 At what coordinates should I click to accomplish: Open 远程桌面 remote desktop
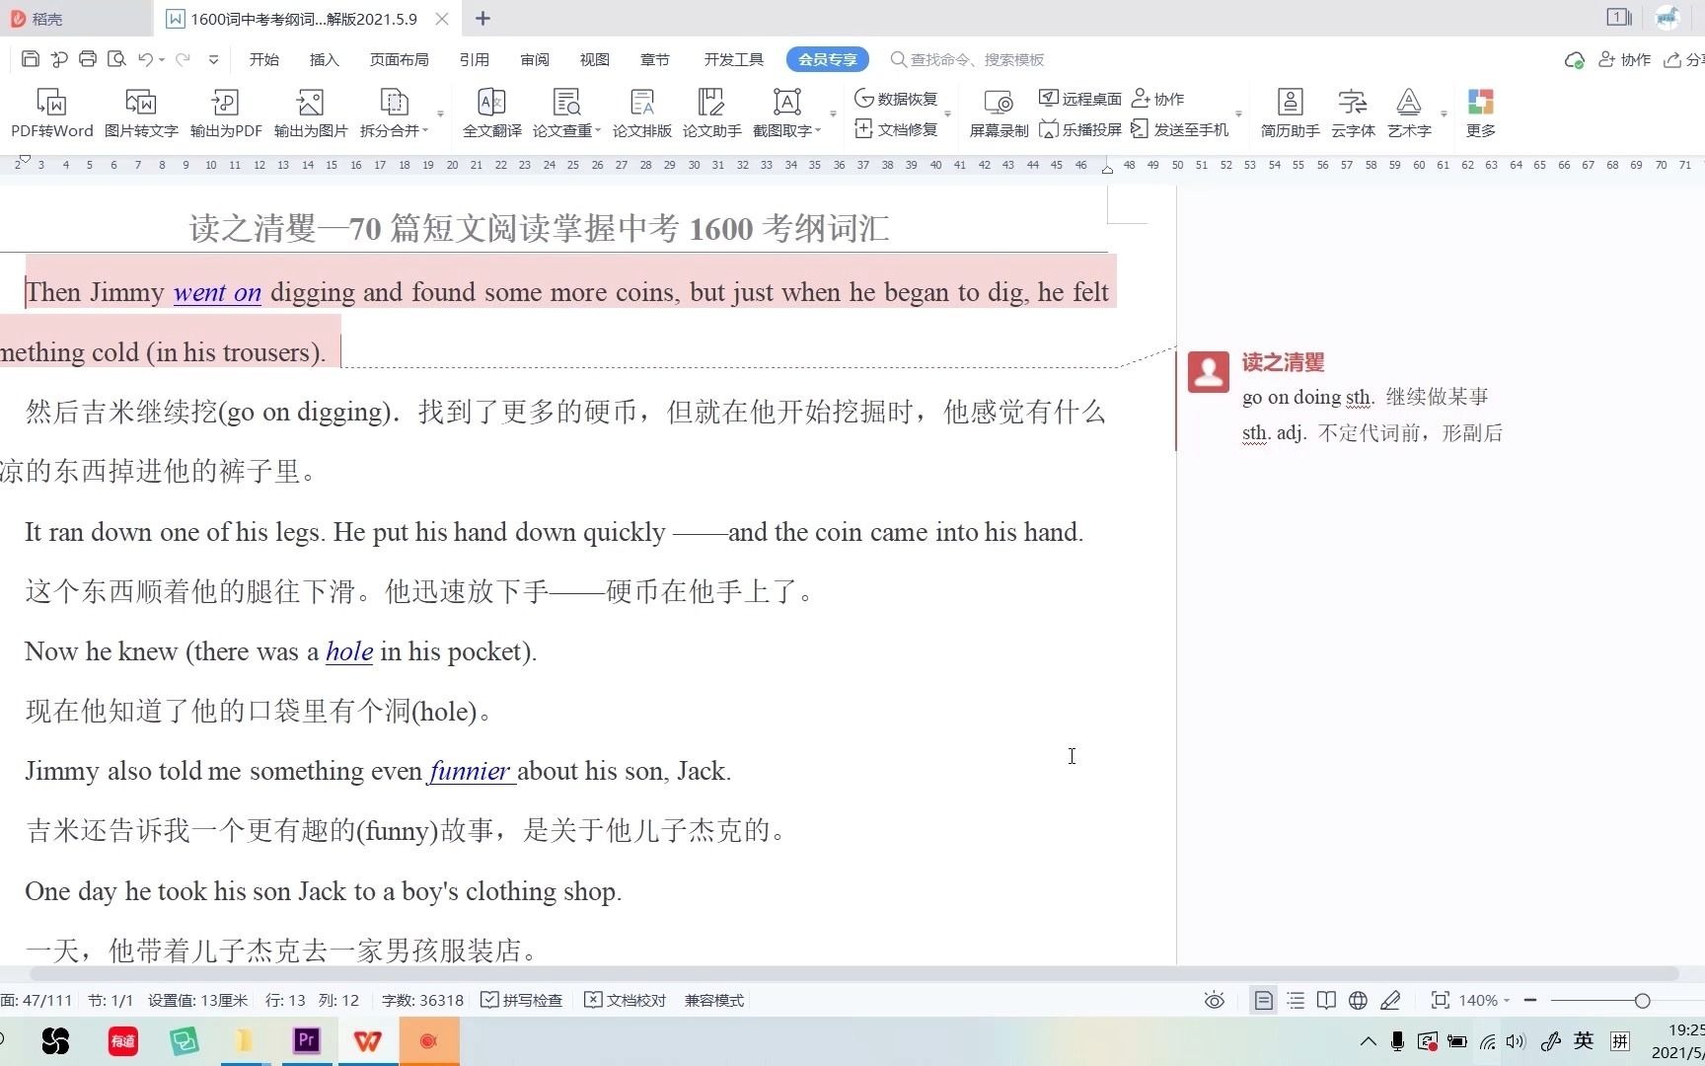1080,99
